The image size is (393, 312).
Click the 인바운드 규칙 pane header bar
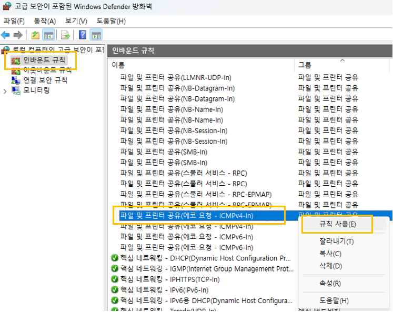point(249,51)
